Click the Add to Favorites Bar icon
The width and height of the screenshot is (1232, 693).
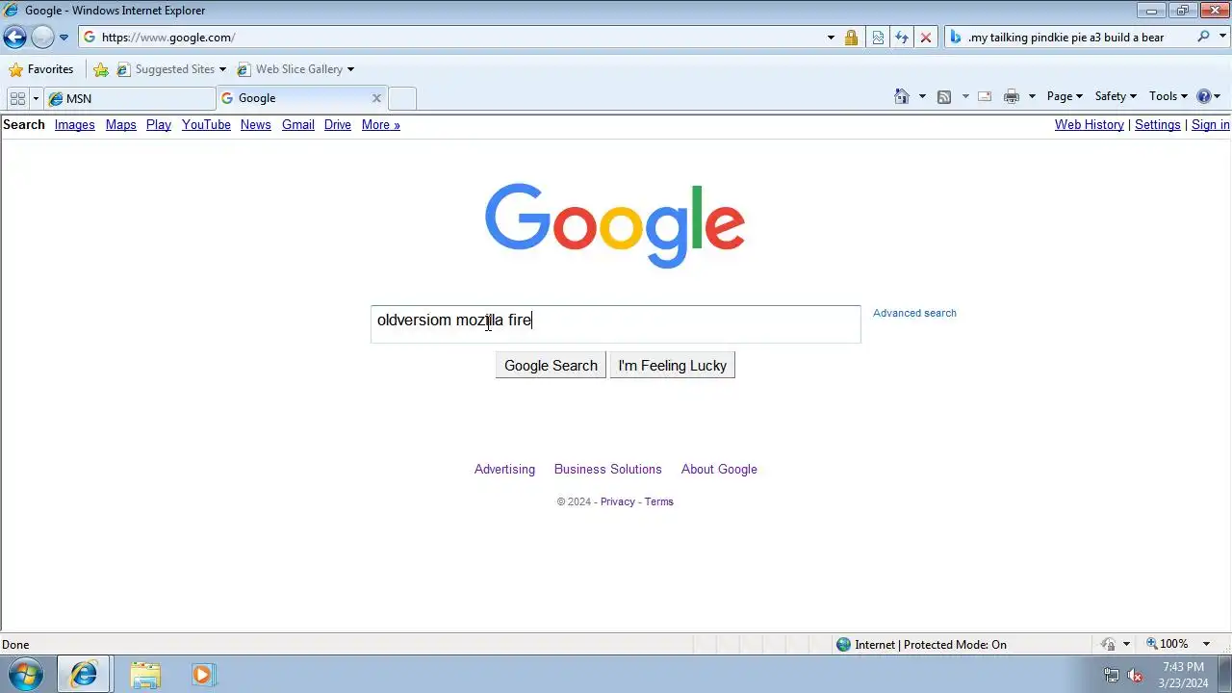tap(101, 69)
